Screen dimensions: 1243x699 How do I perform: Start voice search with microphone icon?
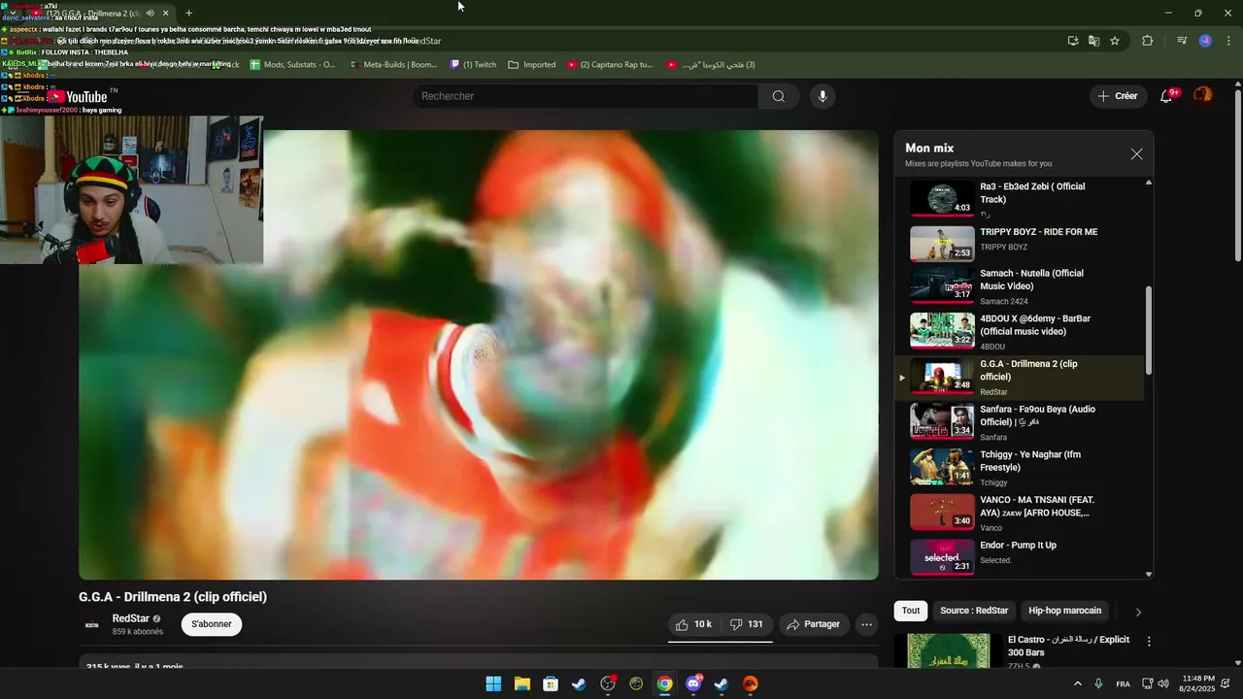pyautogui.click(x=823, y=96)
